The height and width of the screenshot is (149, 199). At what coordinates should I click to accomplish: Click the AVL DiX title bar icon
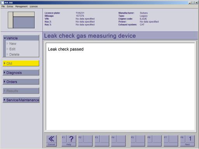2,3
